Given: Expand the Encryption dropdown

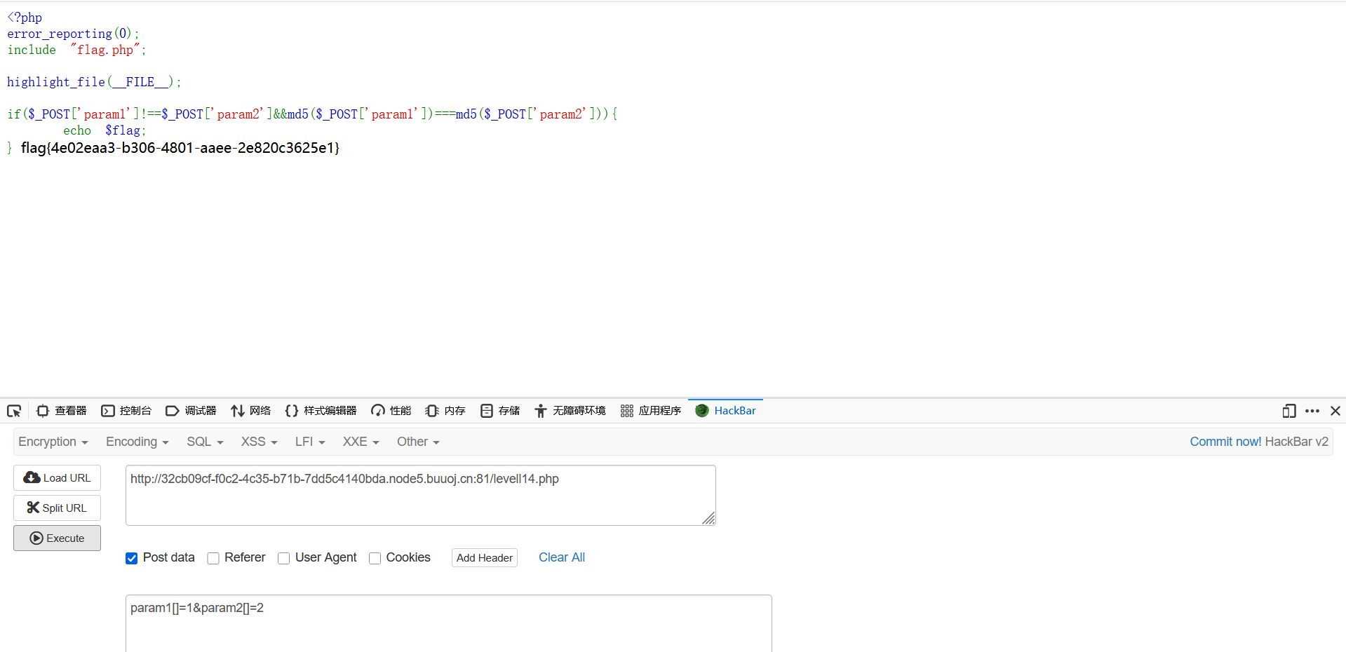Looking at the screenshot, I should (53, 442).
